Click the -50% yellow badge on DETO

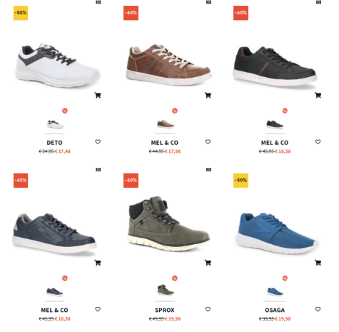coord(21,13)
